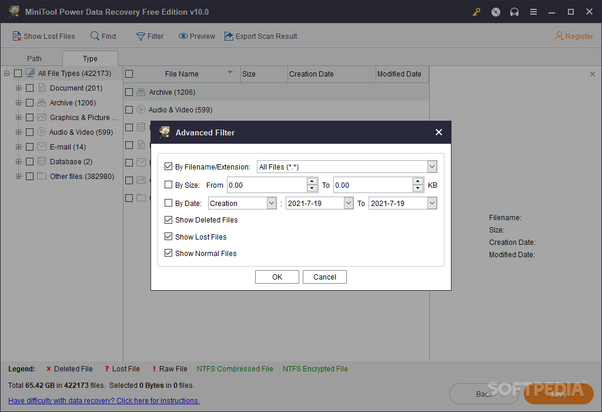This screenshot has height=412, width=602.
Task: Expand the Document tree node
Action: pos(18,88)
